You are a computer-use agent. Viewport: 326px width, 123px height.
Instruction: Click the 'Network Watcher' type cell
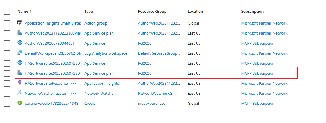point(100,93)
